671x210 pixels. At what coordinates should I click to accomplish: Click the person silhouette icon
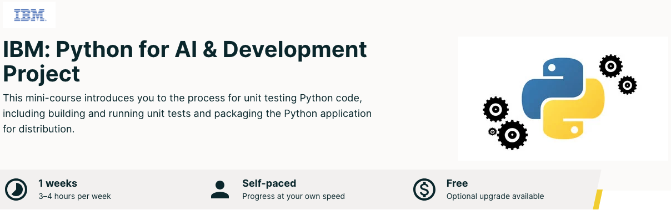pos(220,189)
